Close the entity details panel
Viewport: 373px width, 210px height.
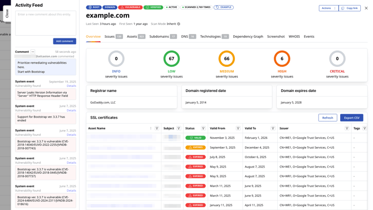point(366,8)
